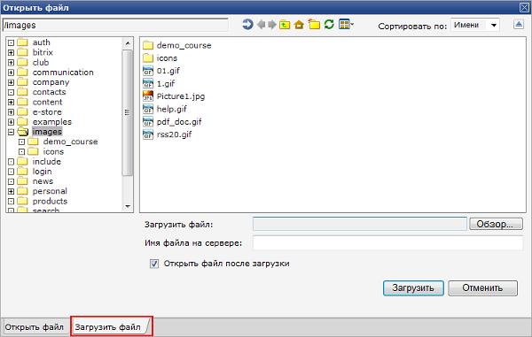This screenshot has width=532, height=337.
Task: Expand the company tree node
Action: coord(11,82)
